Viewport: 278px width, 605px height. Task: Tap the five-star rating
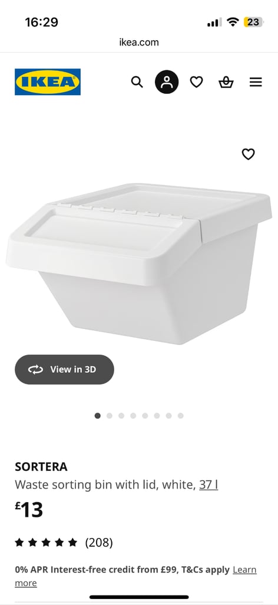click(x=46, y=543)
